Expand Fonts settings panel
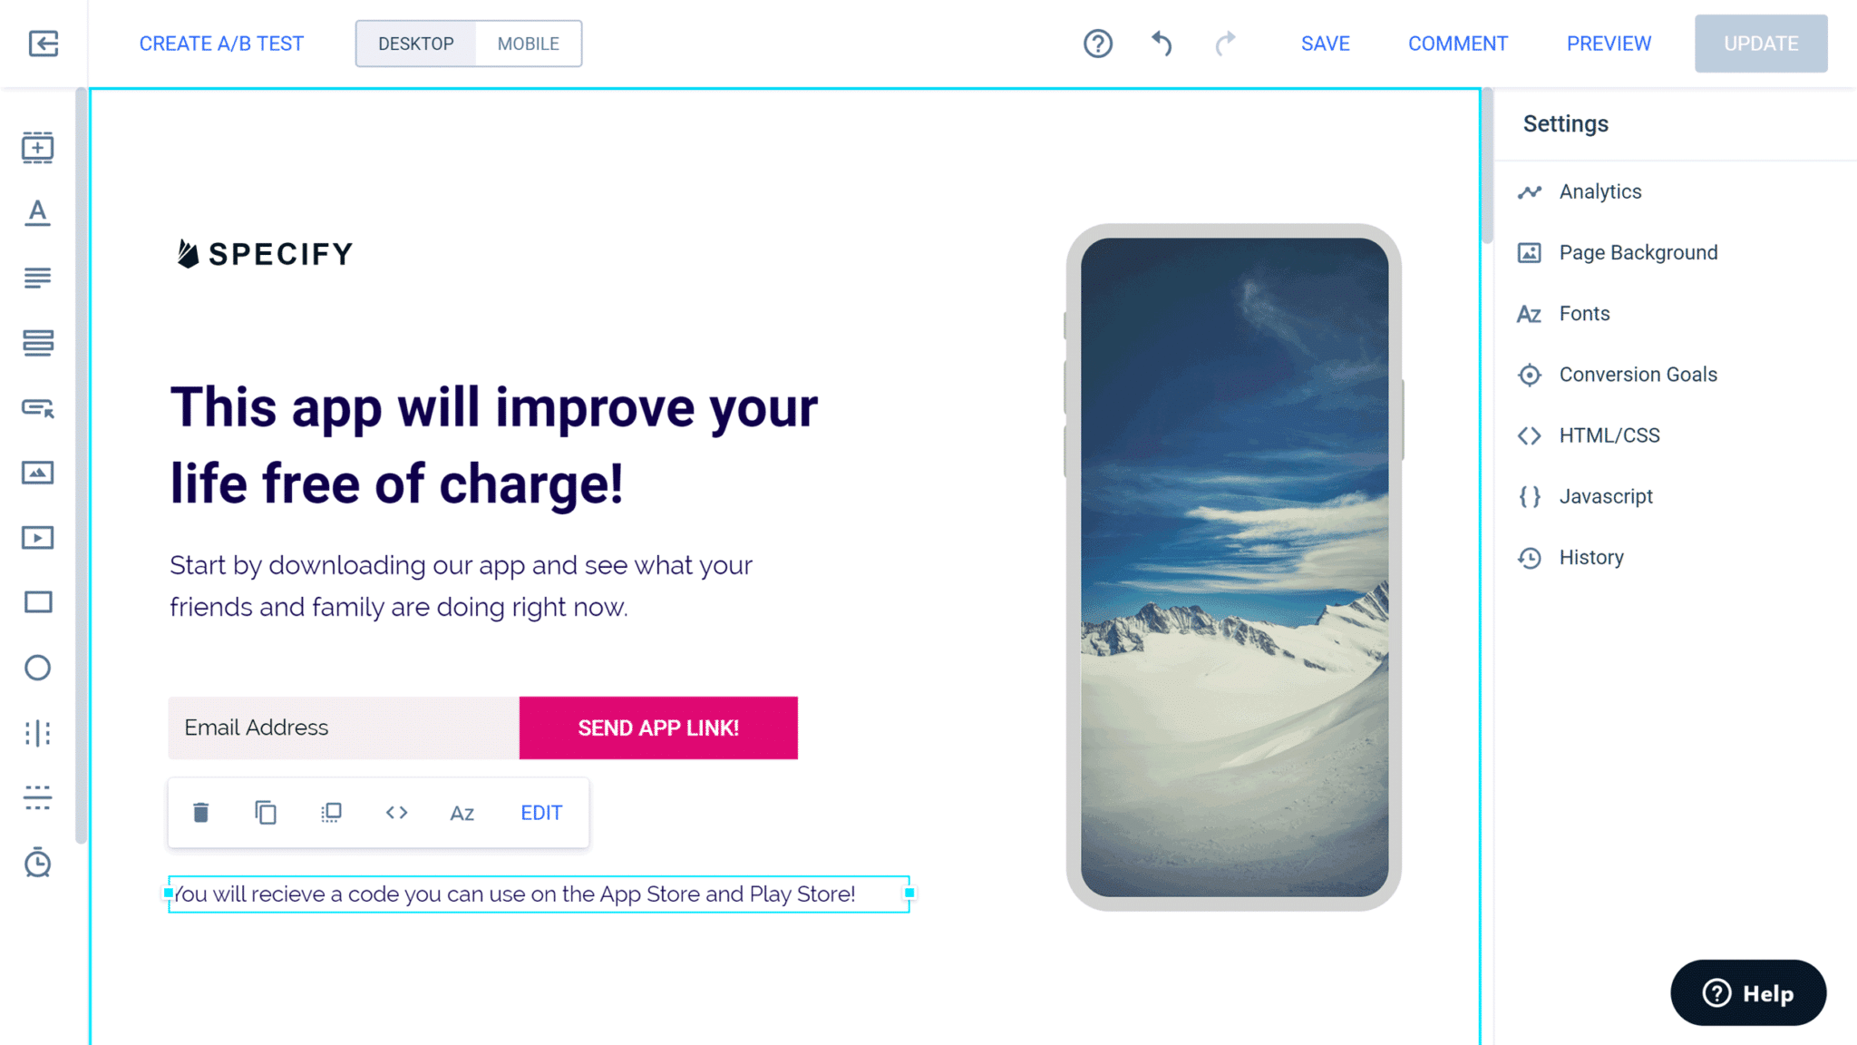Image resolution: width=1857 pixels, height=1045 pixels. pyautogui.click(x=1585, y=313)
